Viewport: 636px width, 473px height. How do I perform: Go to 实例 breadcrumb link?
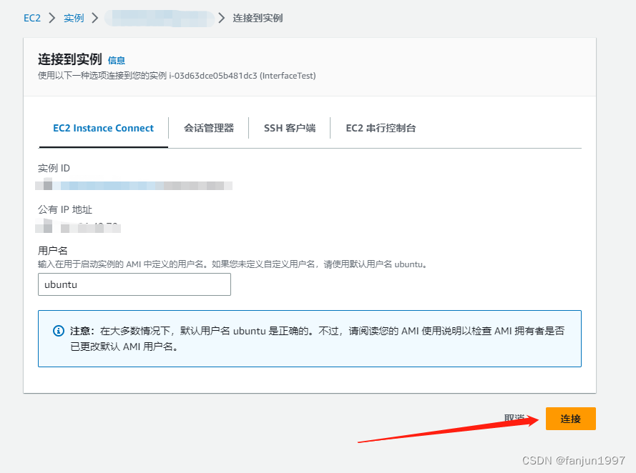[x=74, y=19]
